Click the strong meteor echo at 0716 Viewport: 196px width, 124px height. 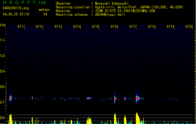point(115,99)
